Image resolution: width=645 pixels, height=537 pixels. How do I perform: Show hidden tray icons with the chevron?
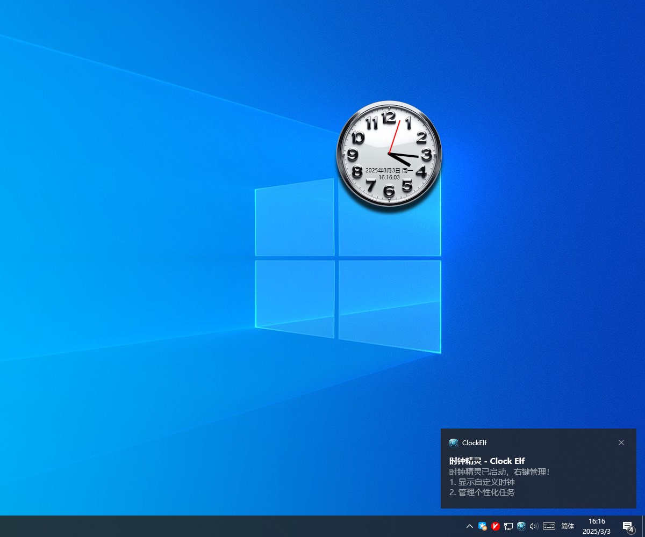click(470, 526)
